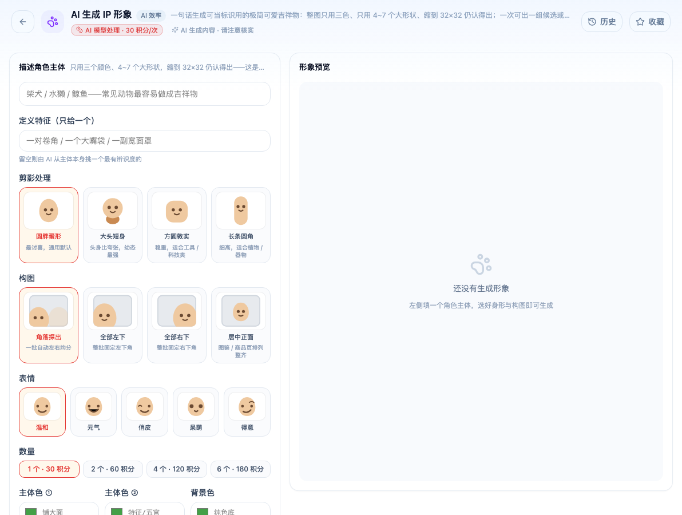Select the 圆胖蛋形 silhouette card
682x515 pixels.
[49, 225]
